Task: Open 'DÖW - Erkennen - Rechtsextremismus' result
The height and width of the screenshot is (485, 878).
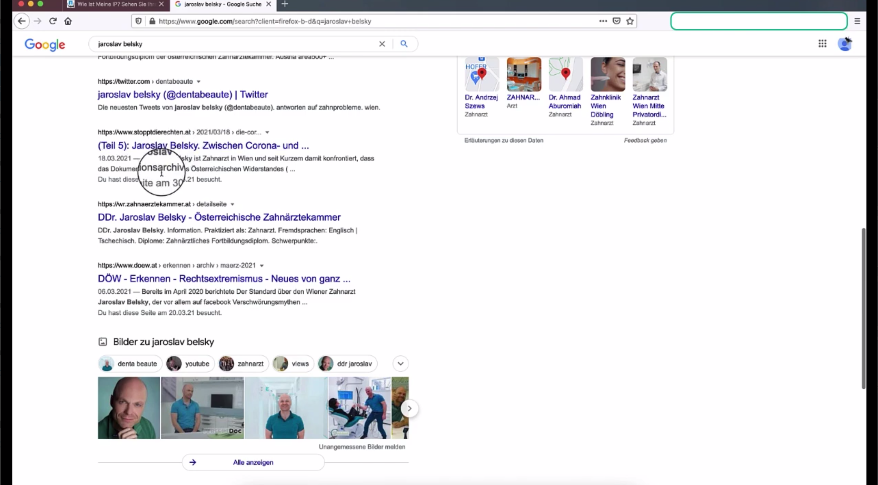Action: 224,279
